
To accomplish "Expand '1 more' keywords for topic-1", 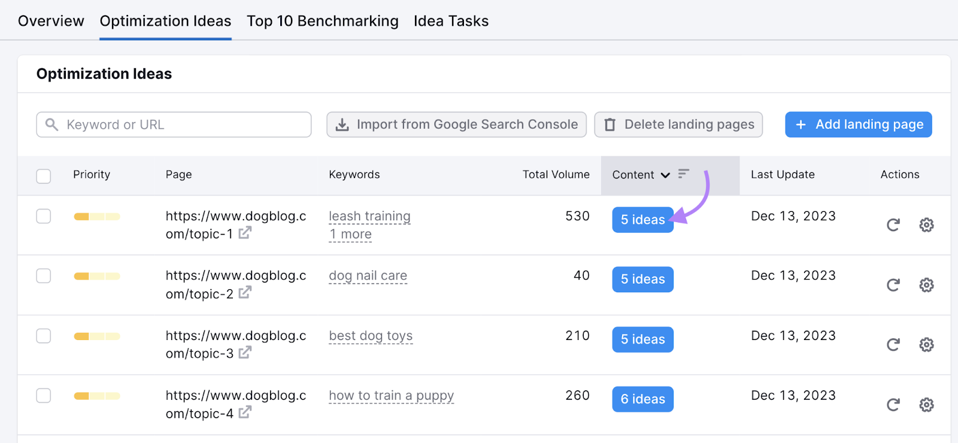I will (350, 235).
